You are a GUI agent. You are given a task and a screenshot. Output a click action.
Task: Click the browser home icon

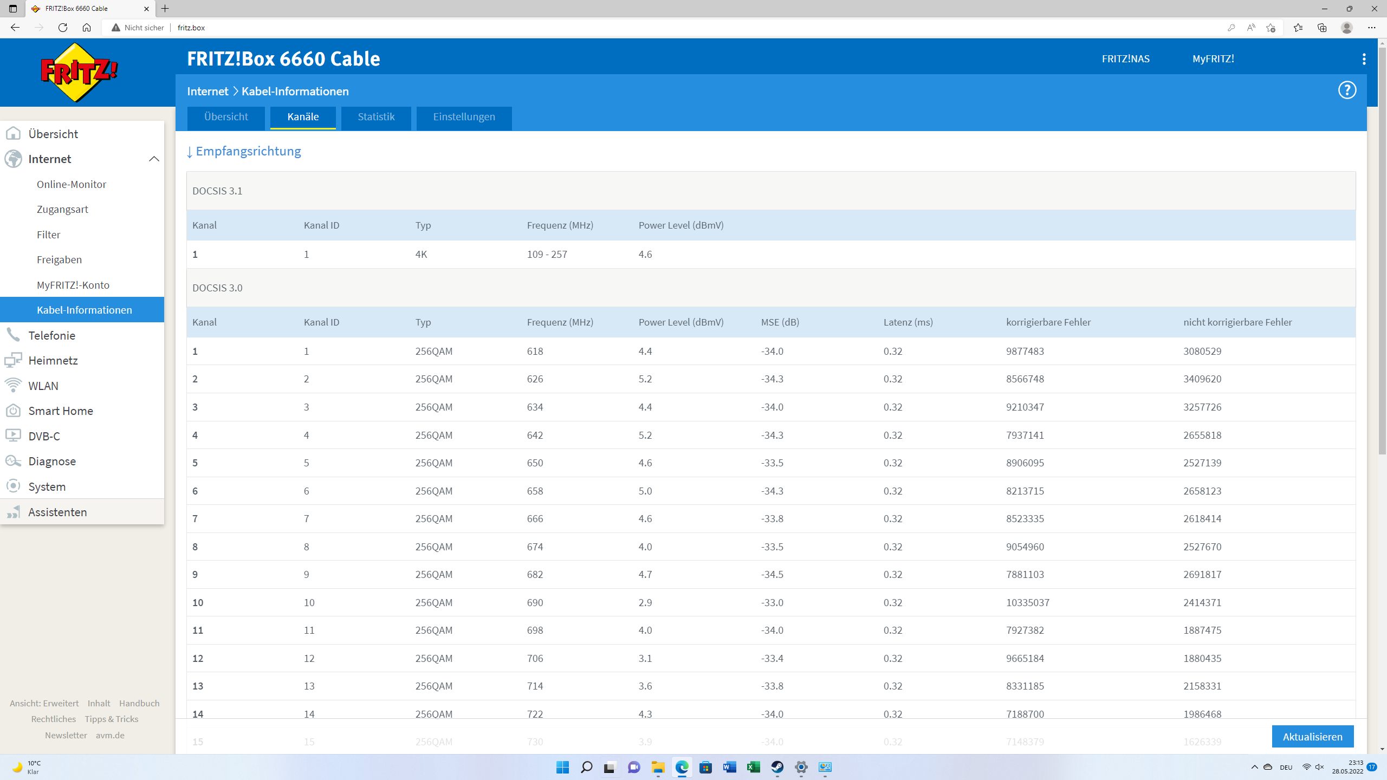tap(87, 28)
